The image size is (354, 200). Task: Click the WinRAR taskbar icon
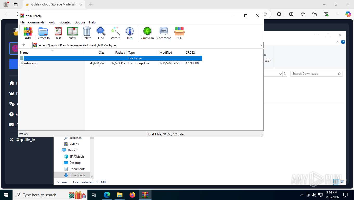[x=145, y=195]
